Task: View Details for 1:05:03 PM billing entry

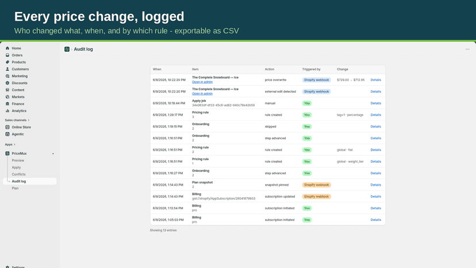Action: [375, 220]
